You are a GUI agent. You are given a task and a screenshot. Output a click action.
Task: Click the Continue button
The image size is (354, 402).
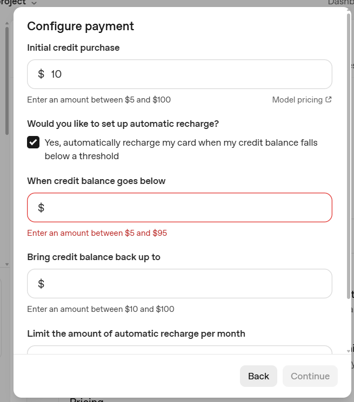310,376
